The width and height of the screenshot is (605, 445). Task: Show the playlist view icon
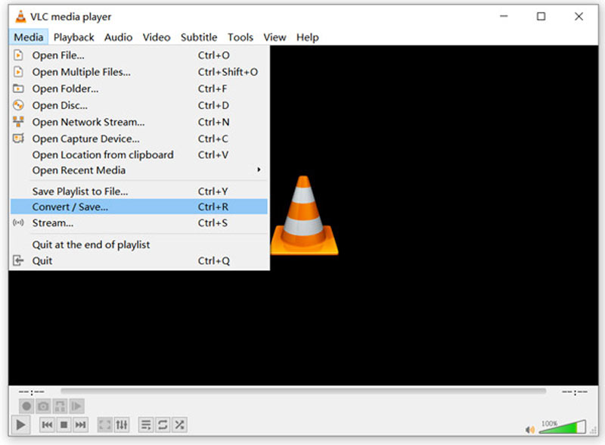145,425
